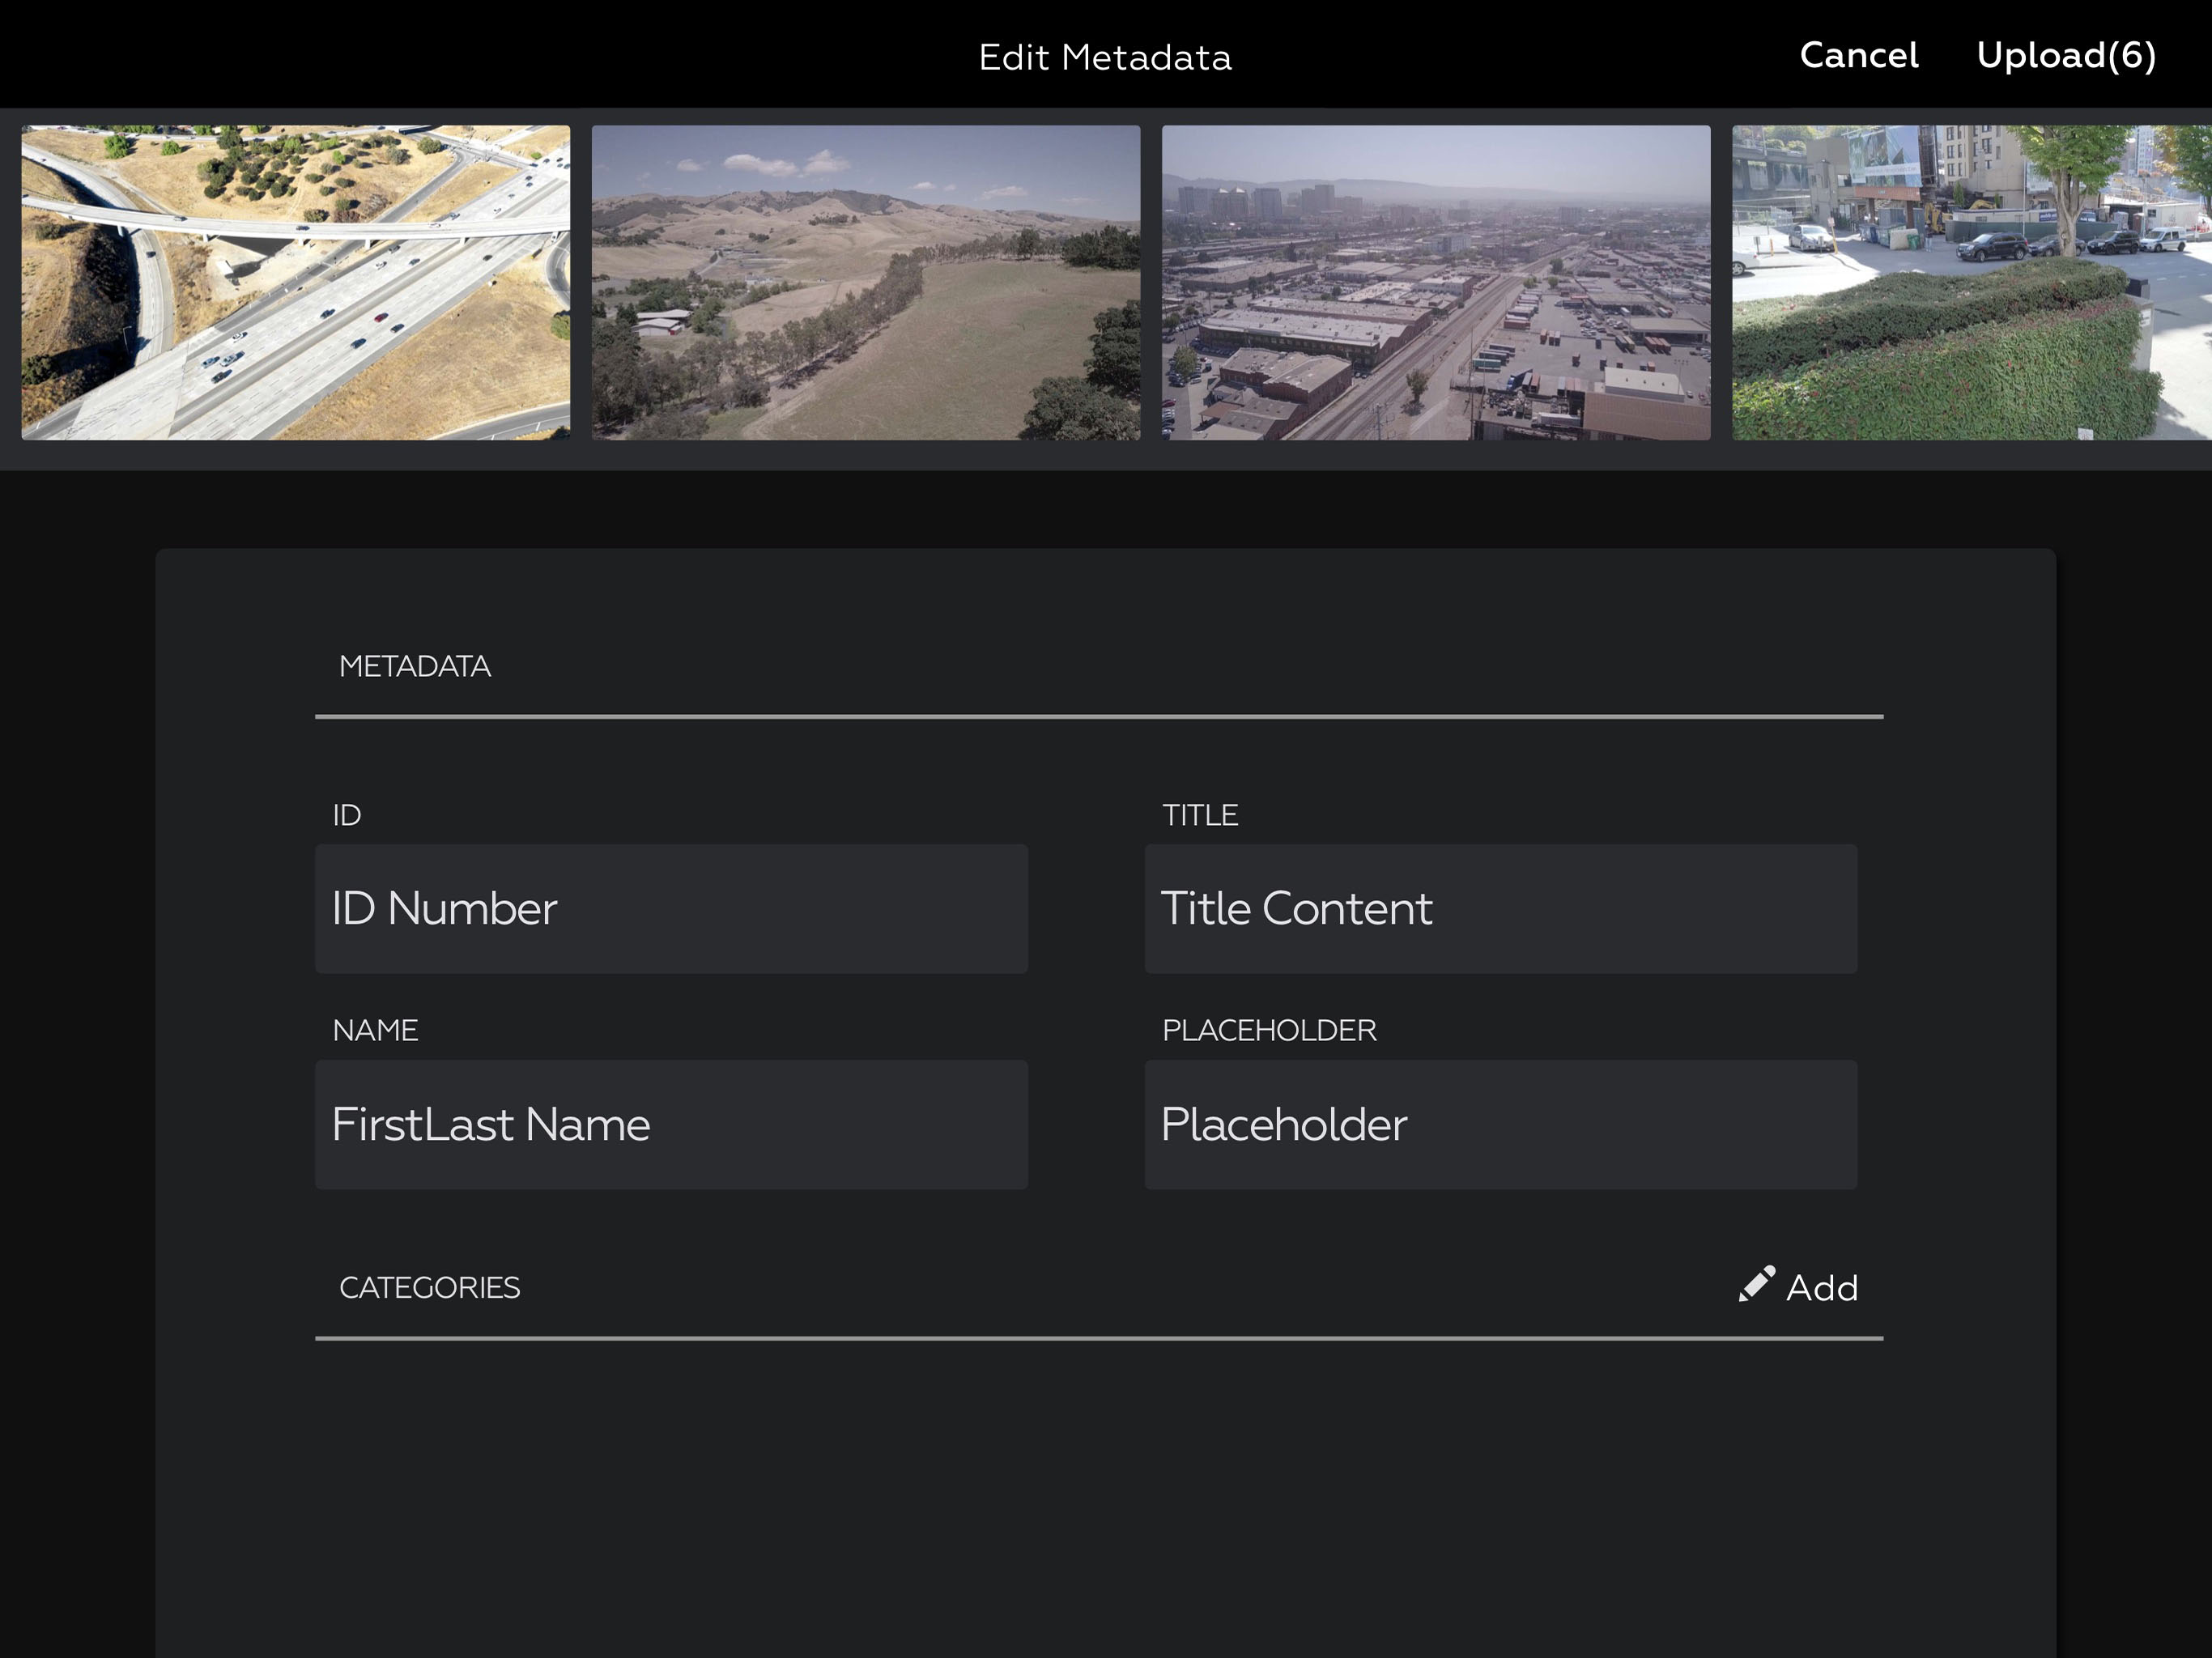
Task: Click the CATEGORIES section header
Action: coord(430,1288)
